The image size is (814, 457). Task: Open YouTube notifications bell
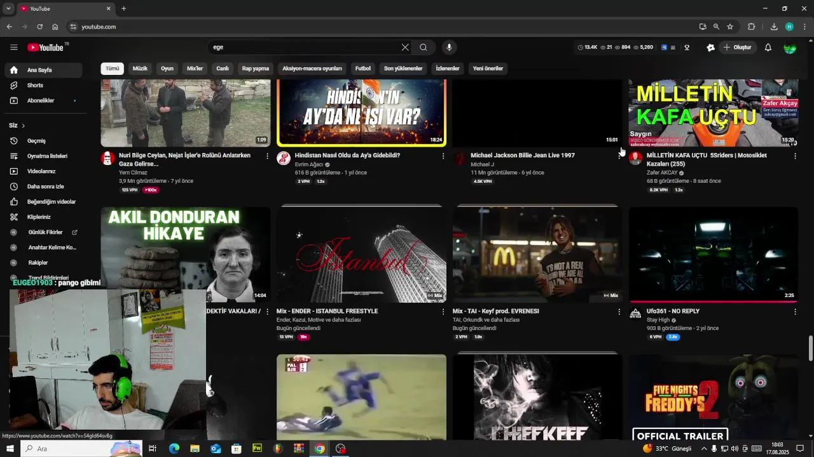tap(768, 48)
